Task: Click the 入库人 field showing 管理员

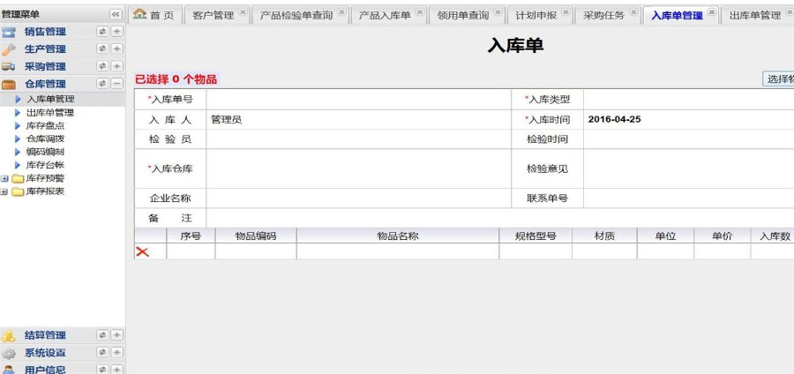Action: (x=358, y=119)
